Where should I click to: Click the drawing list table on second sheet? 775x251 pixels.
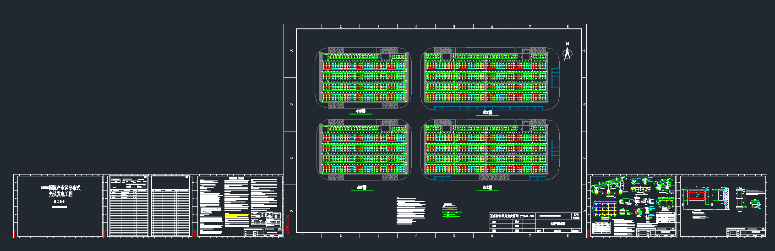coord(129,206)
